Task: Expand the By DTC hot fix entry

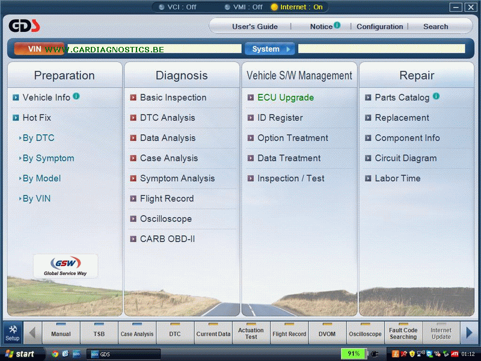Action: click(x=38, y=138)
